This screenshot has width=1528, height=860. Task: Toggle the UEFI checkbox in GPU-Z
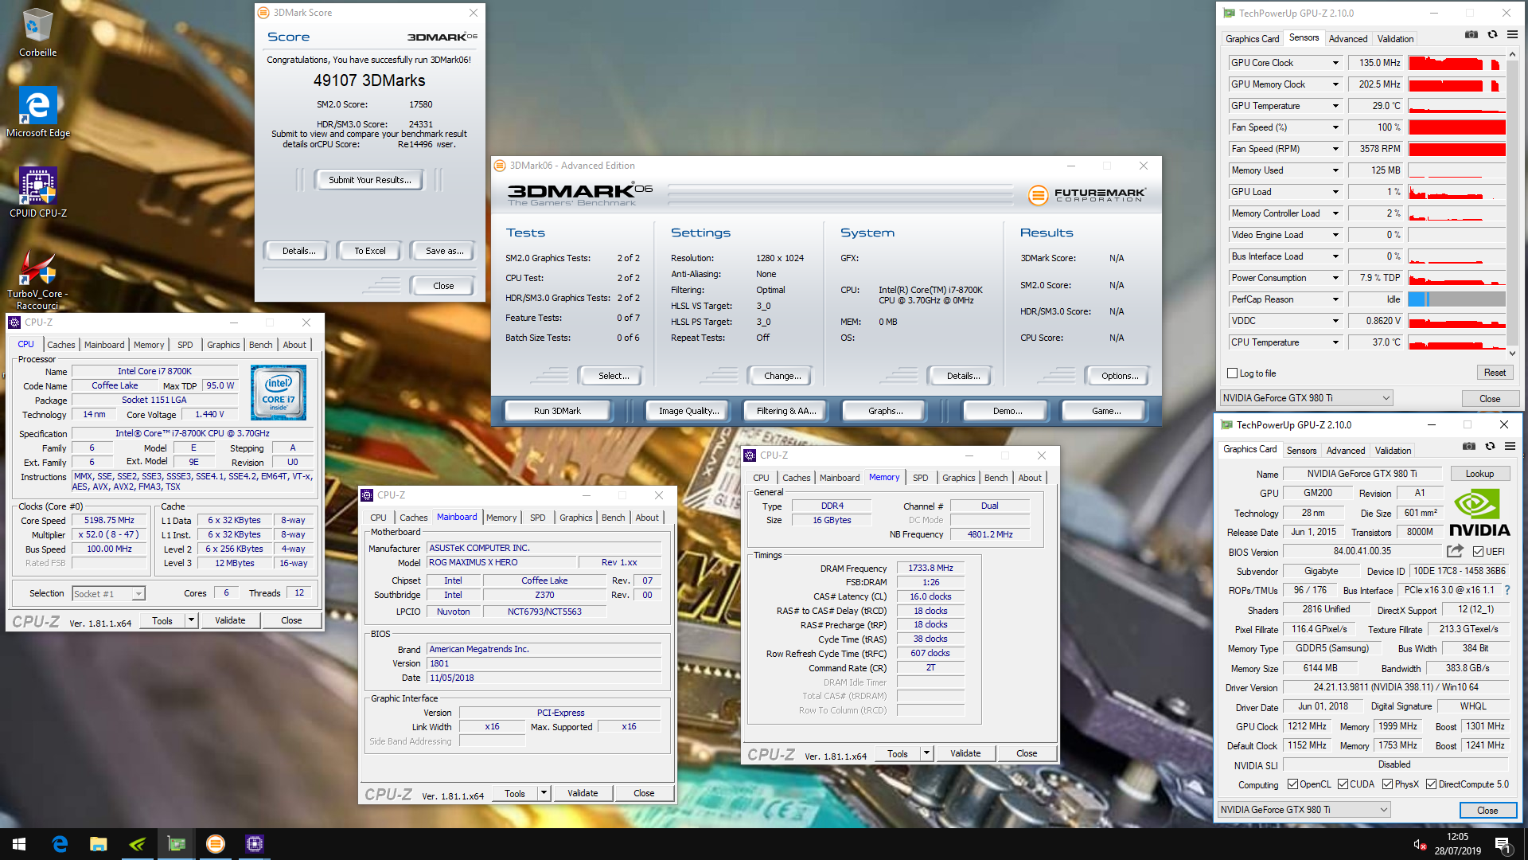click(1478, 552)
